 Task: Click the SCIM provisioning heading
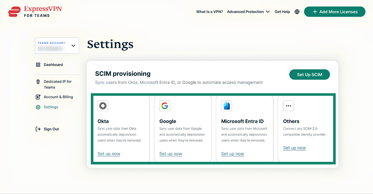pos(123,74)
